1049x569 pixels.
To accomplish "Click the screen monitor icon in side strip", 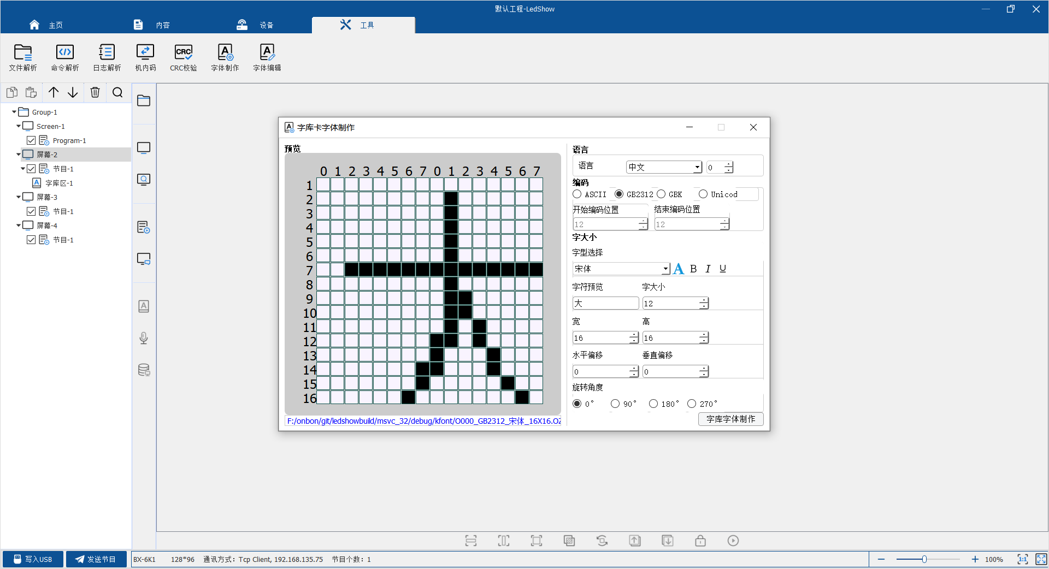I will click(x=144, y=148).
